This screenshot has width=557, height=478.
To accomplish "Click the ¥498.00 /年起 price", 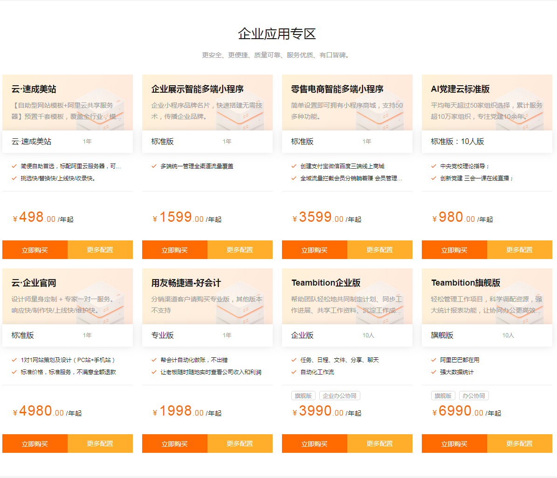I will point(43,217).
